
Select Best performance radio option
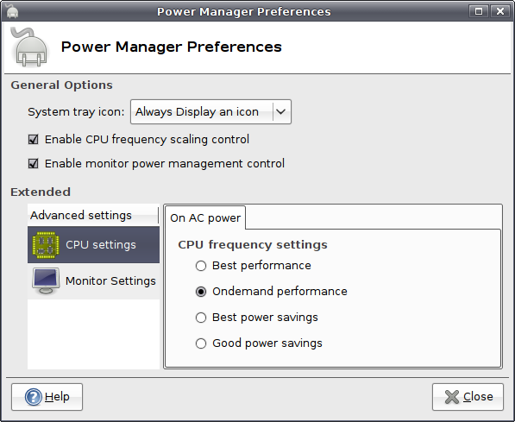[201, 266]
